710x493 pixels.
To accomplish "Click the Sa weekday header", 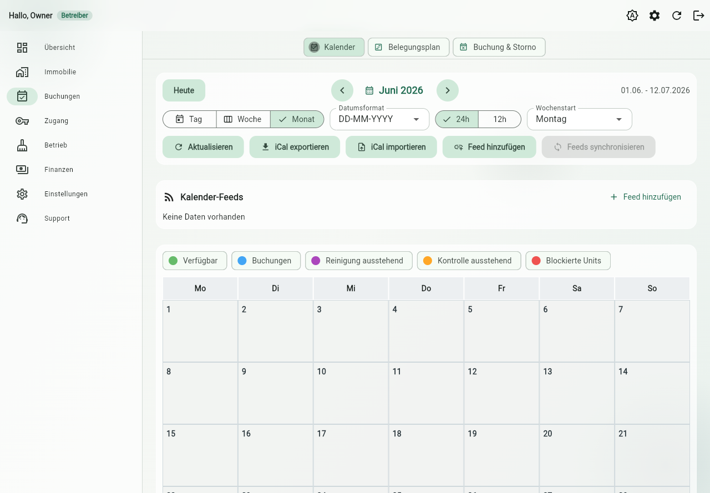I will coord(577,288).
